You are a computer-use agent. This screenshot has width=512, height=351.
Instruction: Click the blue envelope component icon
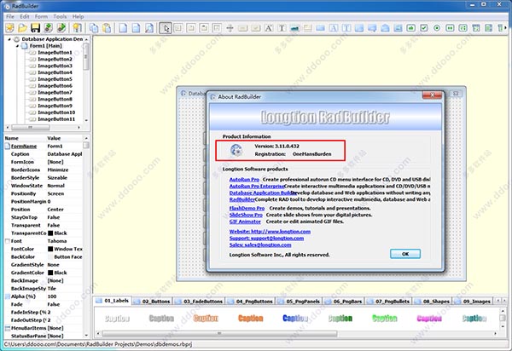click(385, 28)
